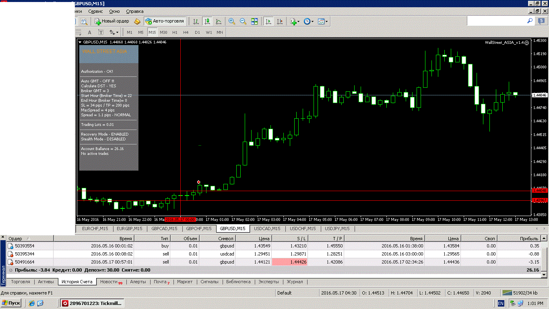Open the Почта terminal tab
Screen dimensions: 549x309
click(161, 282)
